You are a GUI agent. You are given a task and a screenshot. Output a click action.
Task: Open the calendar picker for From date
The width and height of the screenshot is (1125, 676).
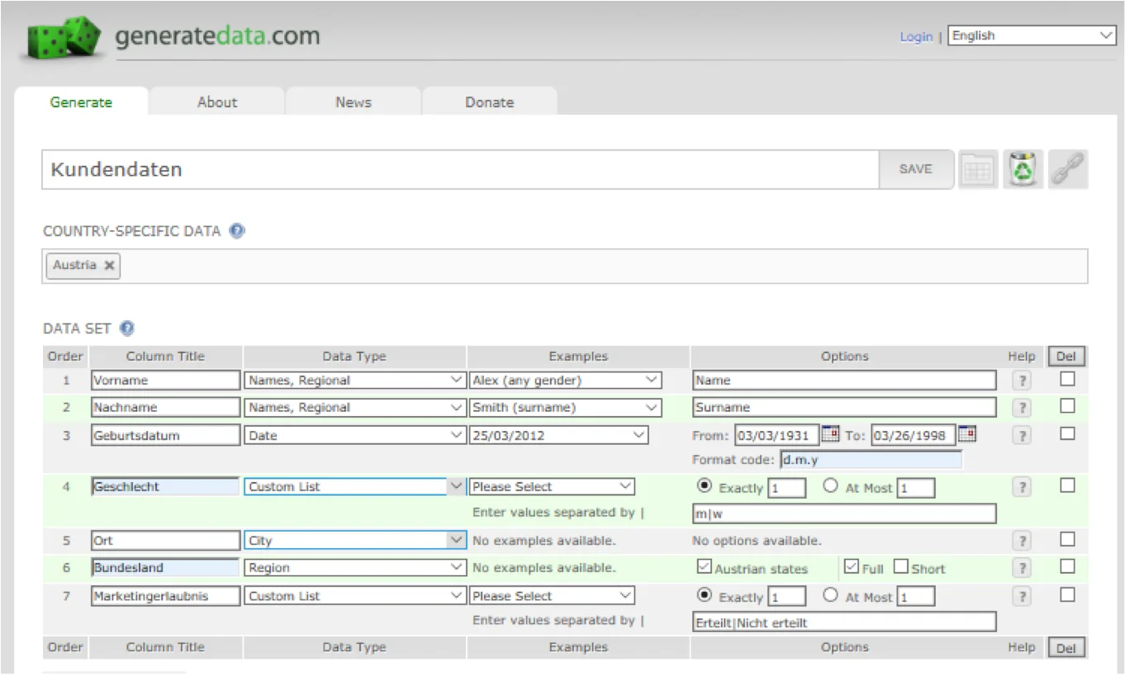click(x=830, y=433)
